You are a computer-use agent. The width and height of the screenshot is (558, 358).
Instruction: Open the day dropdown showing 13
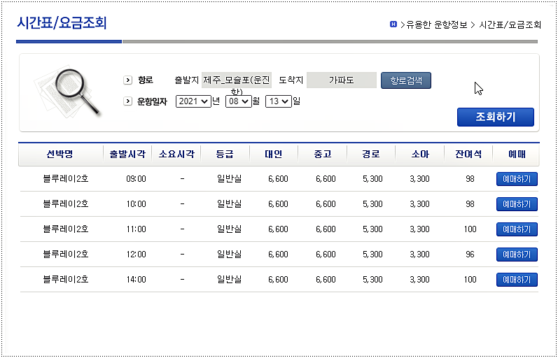coord(278,101)
